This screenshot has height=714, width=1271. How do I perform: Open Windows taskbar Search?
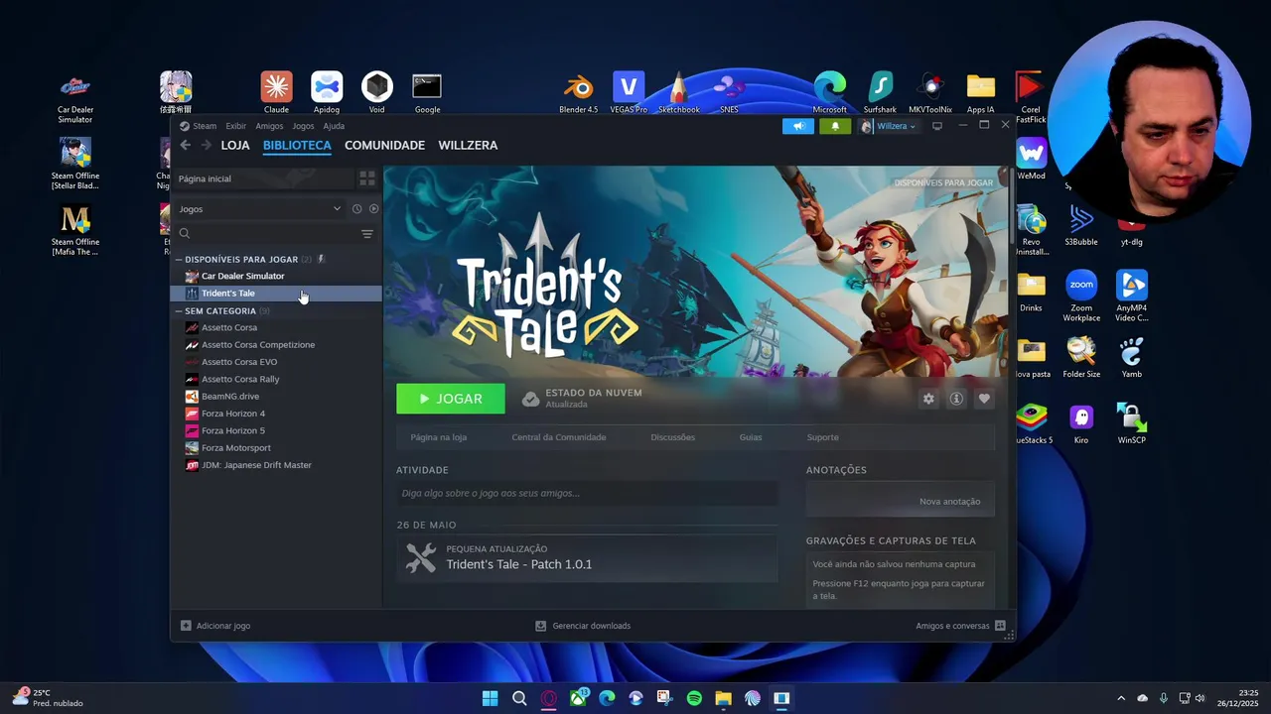coord(519,698)
